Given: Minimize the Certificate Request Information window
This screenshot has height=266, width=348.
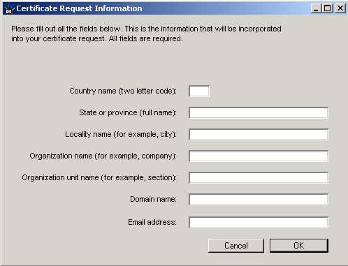Looking at the screenshot, I should (316, 8).
